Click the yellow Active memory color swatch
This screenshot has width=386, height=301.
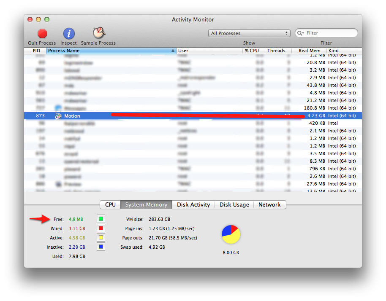(101, 237)
